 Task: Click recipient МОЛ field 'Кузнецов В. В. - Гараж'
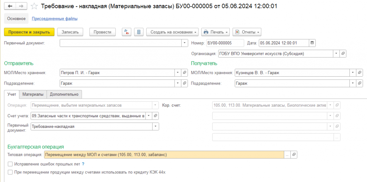pos(292,73)
